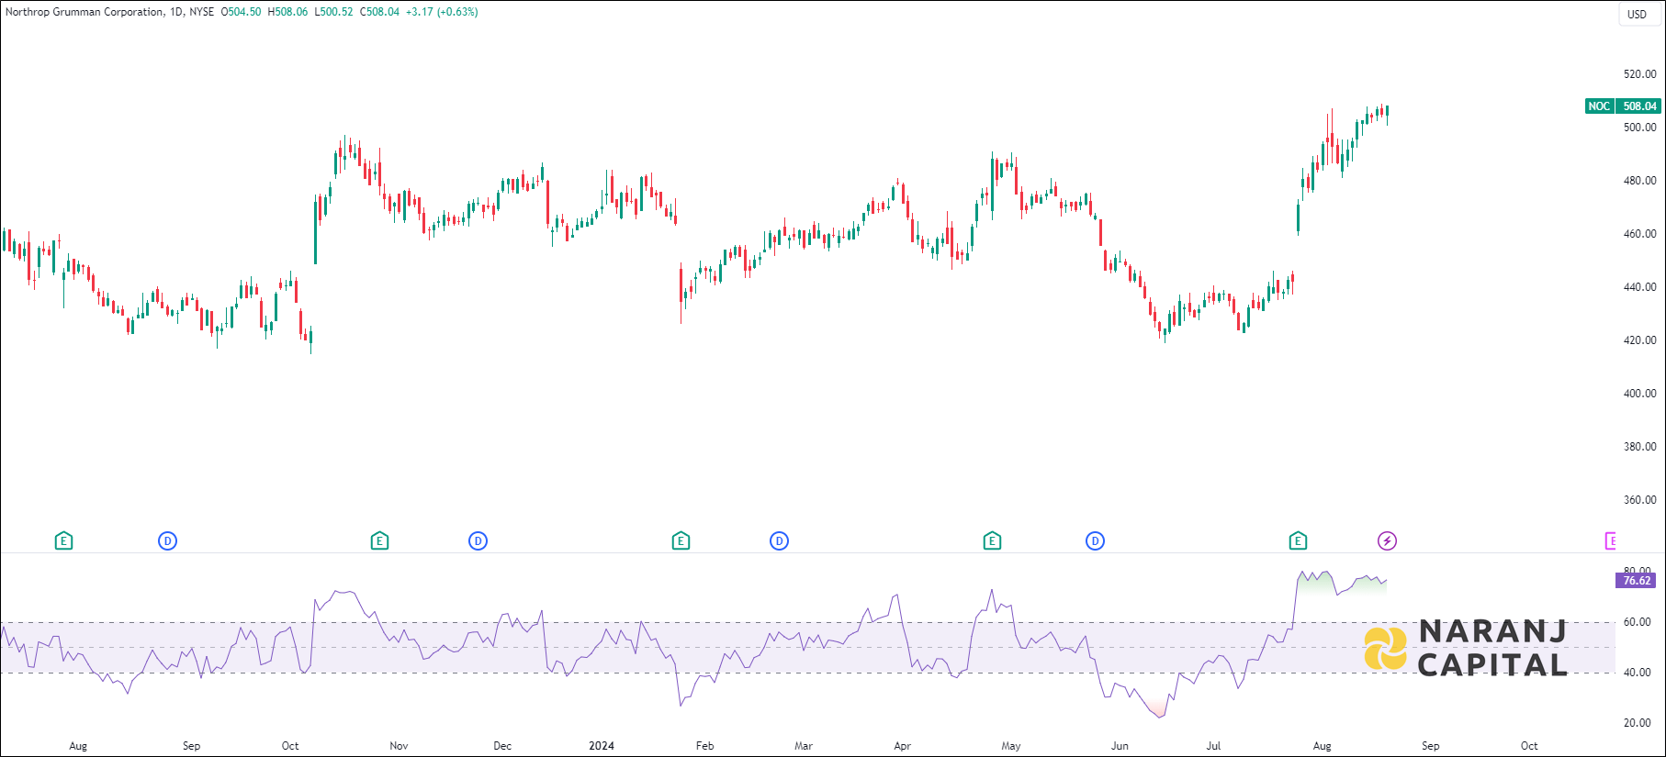The height and width of the screenshot is (757, 1666).
Task: Click the 1D interval in chart legend
Action: (176, 12)
